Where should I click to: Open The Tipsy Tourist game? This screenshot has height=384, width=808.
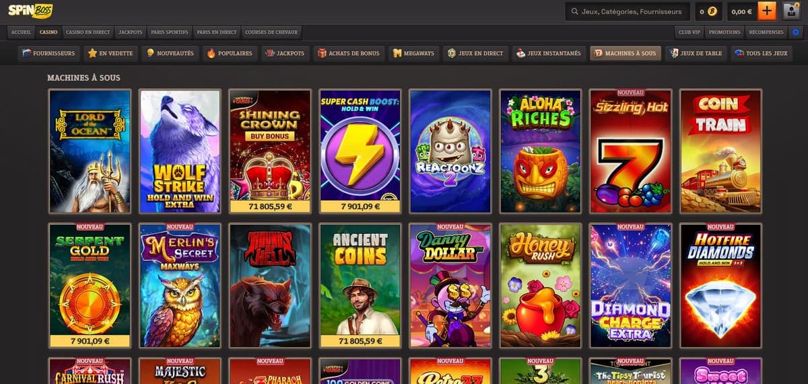[x=631, y=371]
